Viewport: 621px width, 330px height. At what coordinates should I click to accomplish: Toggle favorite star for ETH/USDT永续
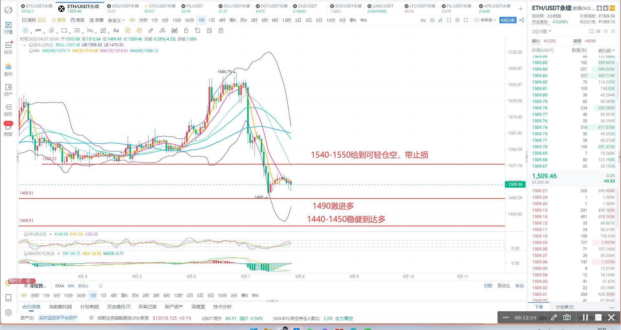605,8
